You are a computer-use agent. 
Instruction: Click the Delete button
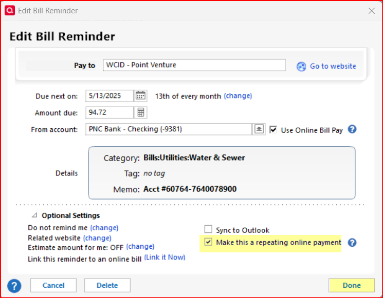point(107,285)
